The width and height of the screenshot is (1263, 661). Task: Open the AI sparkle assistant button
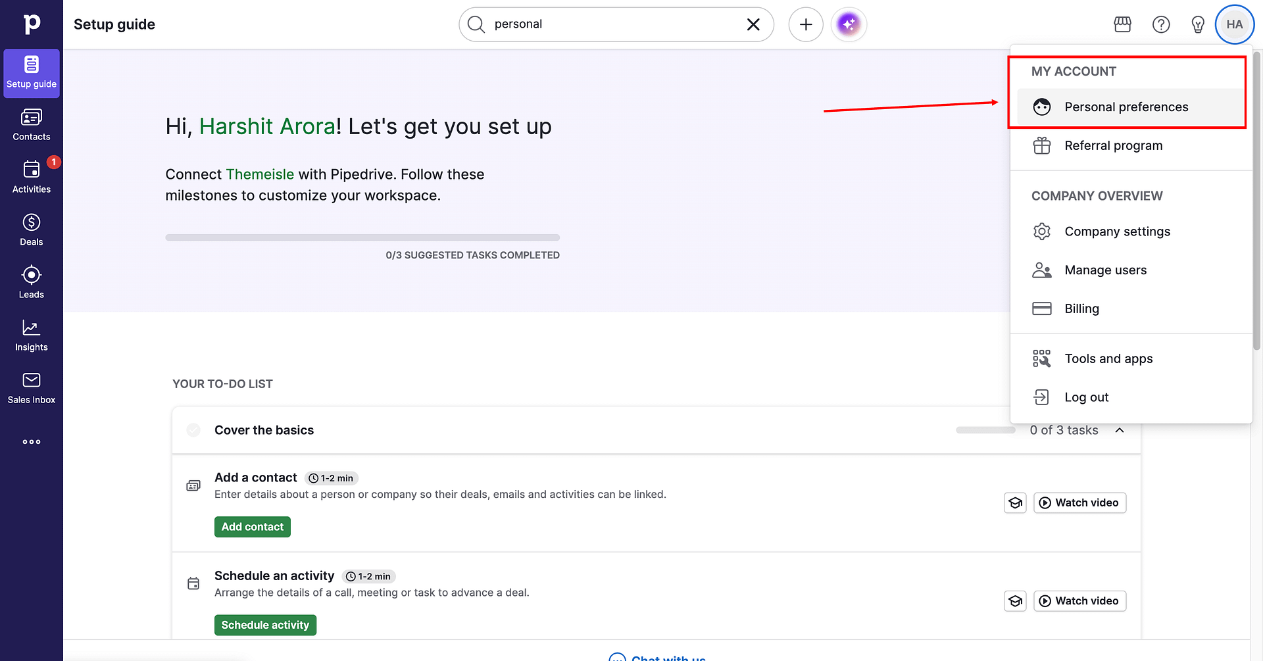(849, 24)
